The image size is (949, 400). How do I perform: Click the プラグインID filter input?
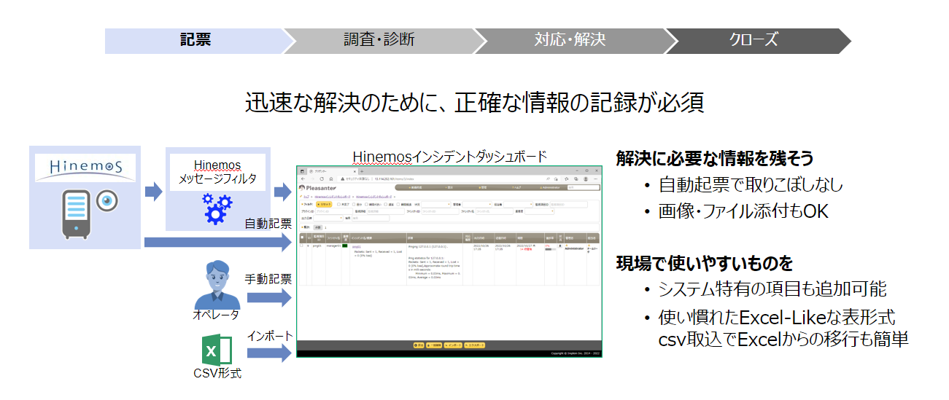334,211
